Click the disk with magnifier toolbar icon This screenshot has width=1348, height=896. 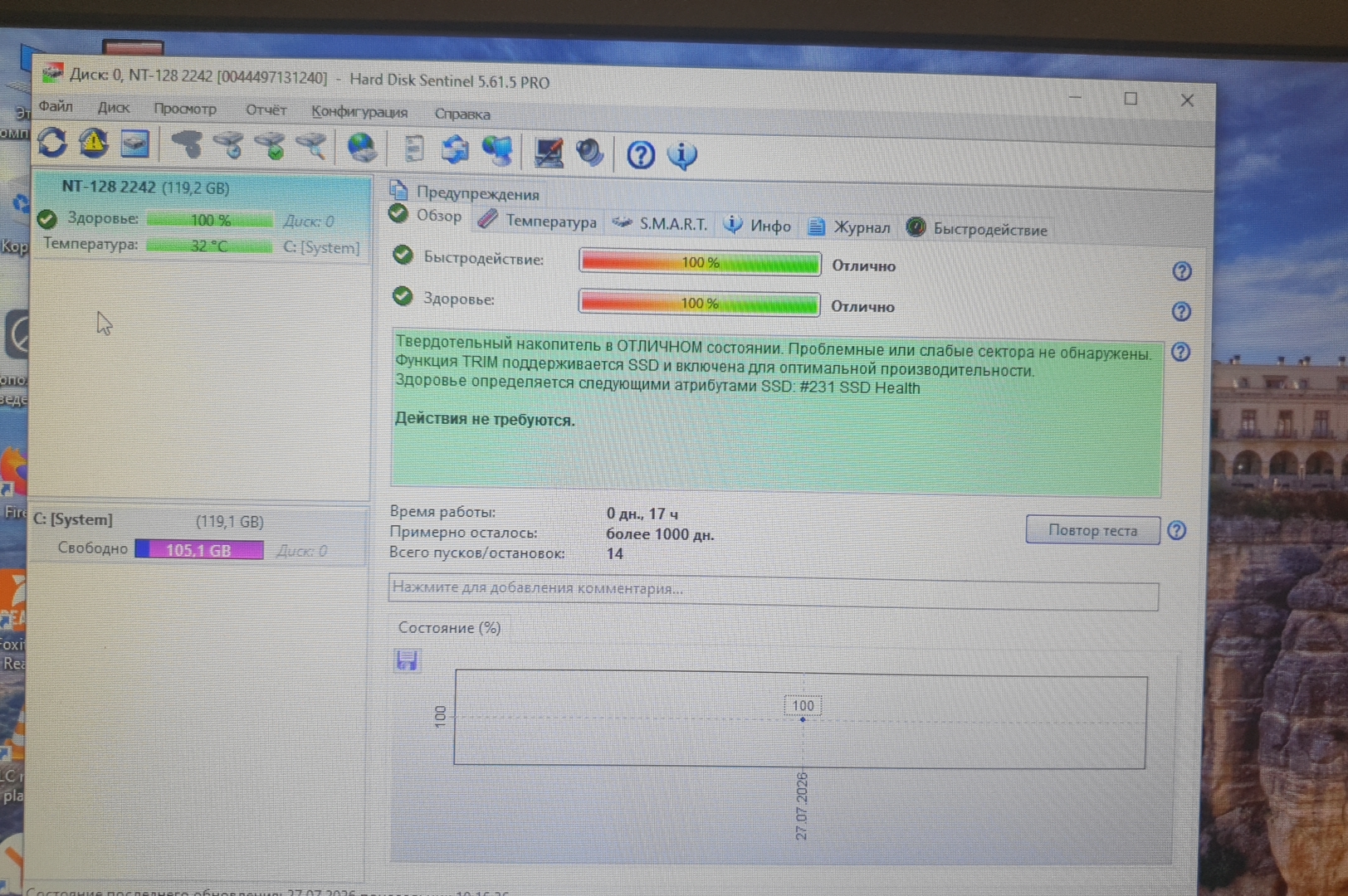coord(311,147)
